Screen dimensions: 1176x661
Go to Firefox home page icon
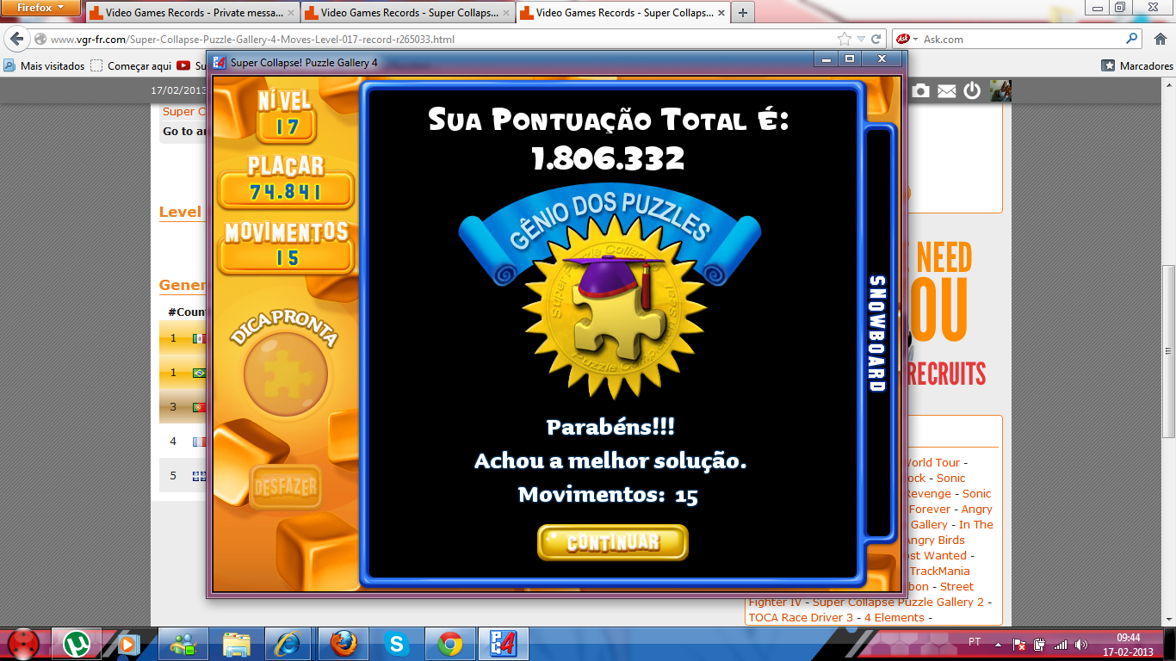coord(1159,40)
